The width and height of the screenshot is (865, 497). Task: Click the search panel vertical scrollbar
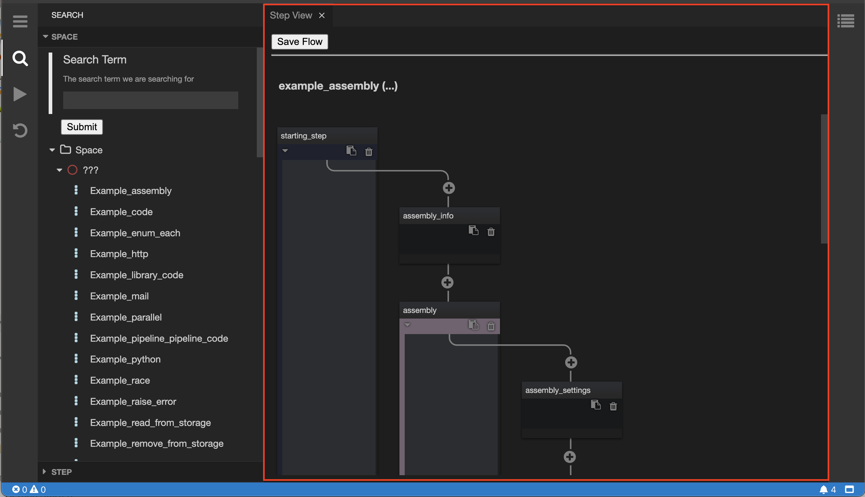pyautogui.click(x=259, y=102)
